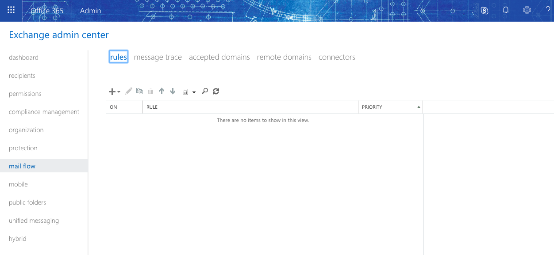Click the Admin header link
This screenshot has height=255, width=554.
[91, 11]
